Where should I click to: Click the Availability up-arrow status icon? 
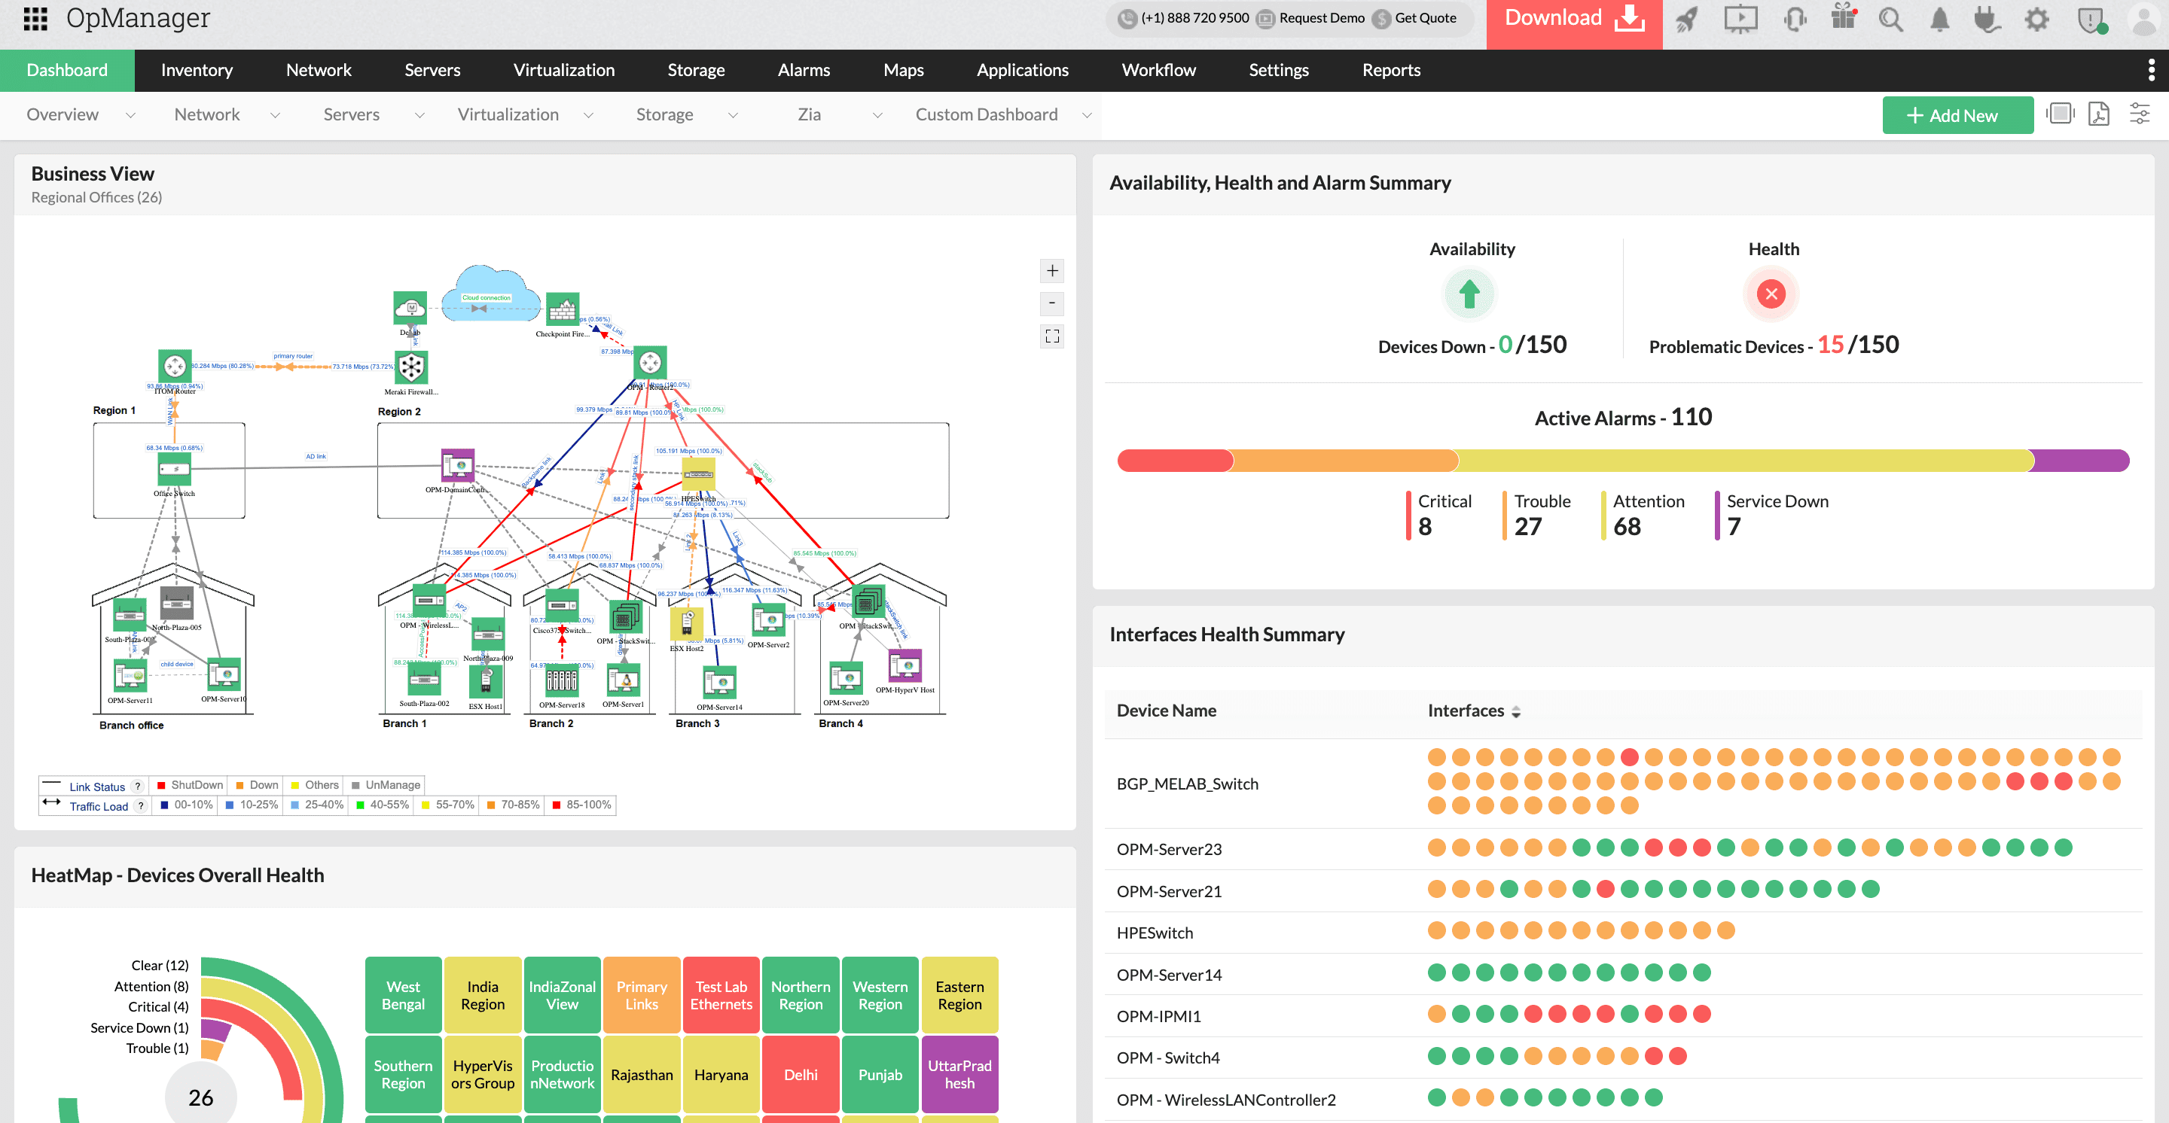tap(1469, 294)
